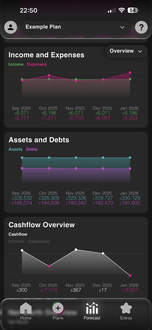The image size is (152, 330).
Task: Tap the Extras star icon
Action: click(126, 307)
